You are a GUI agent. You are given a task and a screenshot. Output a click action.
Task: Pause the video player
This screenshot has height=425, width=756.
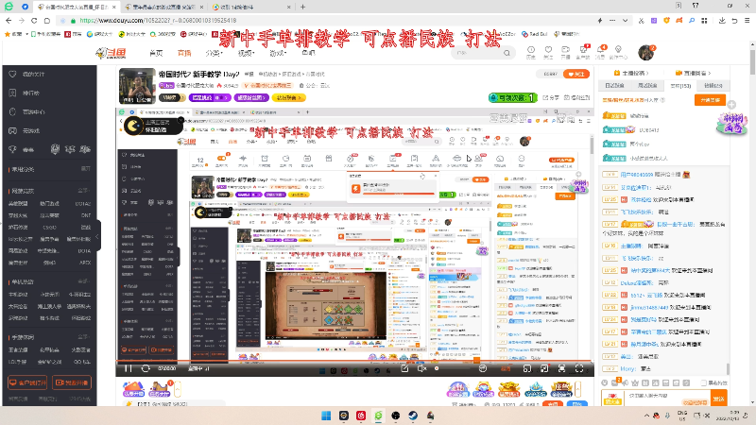(128, 368)
